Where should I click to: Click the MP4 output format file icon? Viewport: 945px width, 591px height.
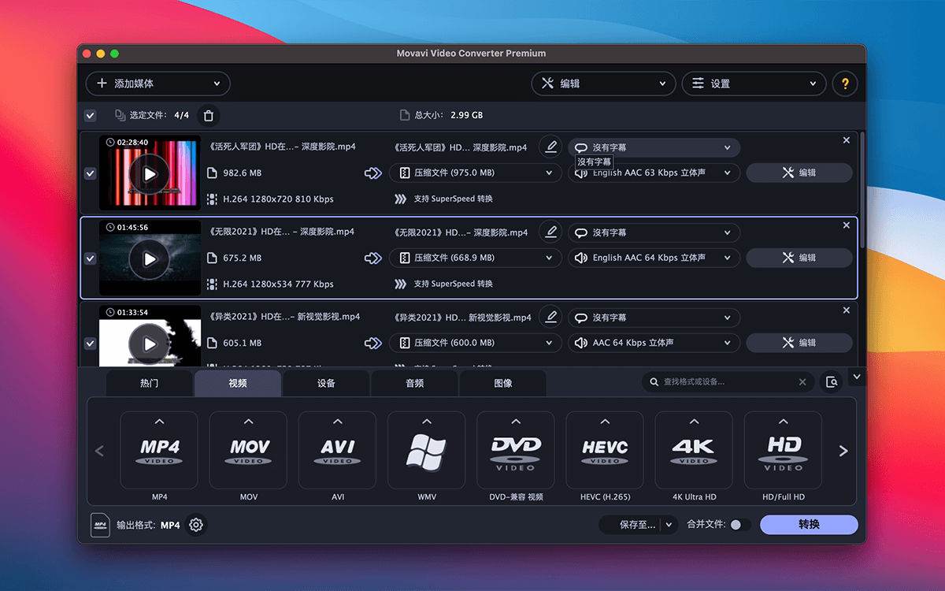click(100, 525)
